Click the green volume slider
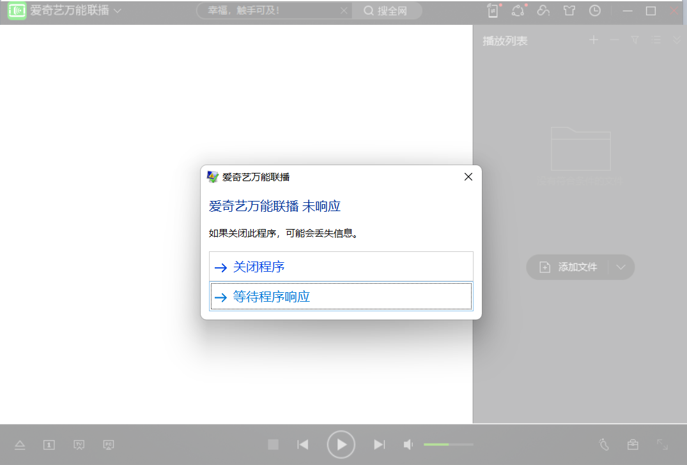Image resolution: width=687 pixels, height=465 pixels. (x=448, y=445)
